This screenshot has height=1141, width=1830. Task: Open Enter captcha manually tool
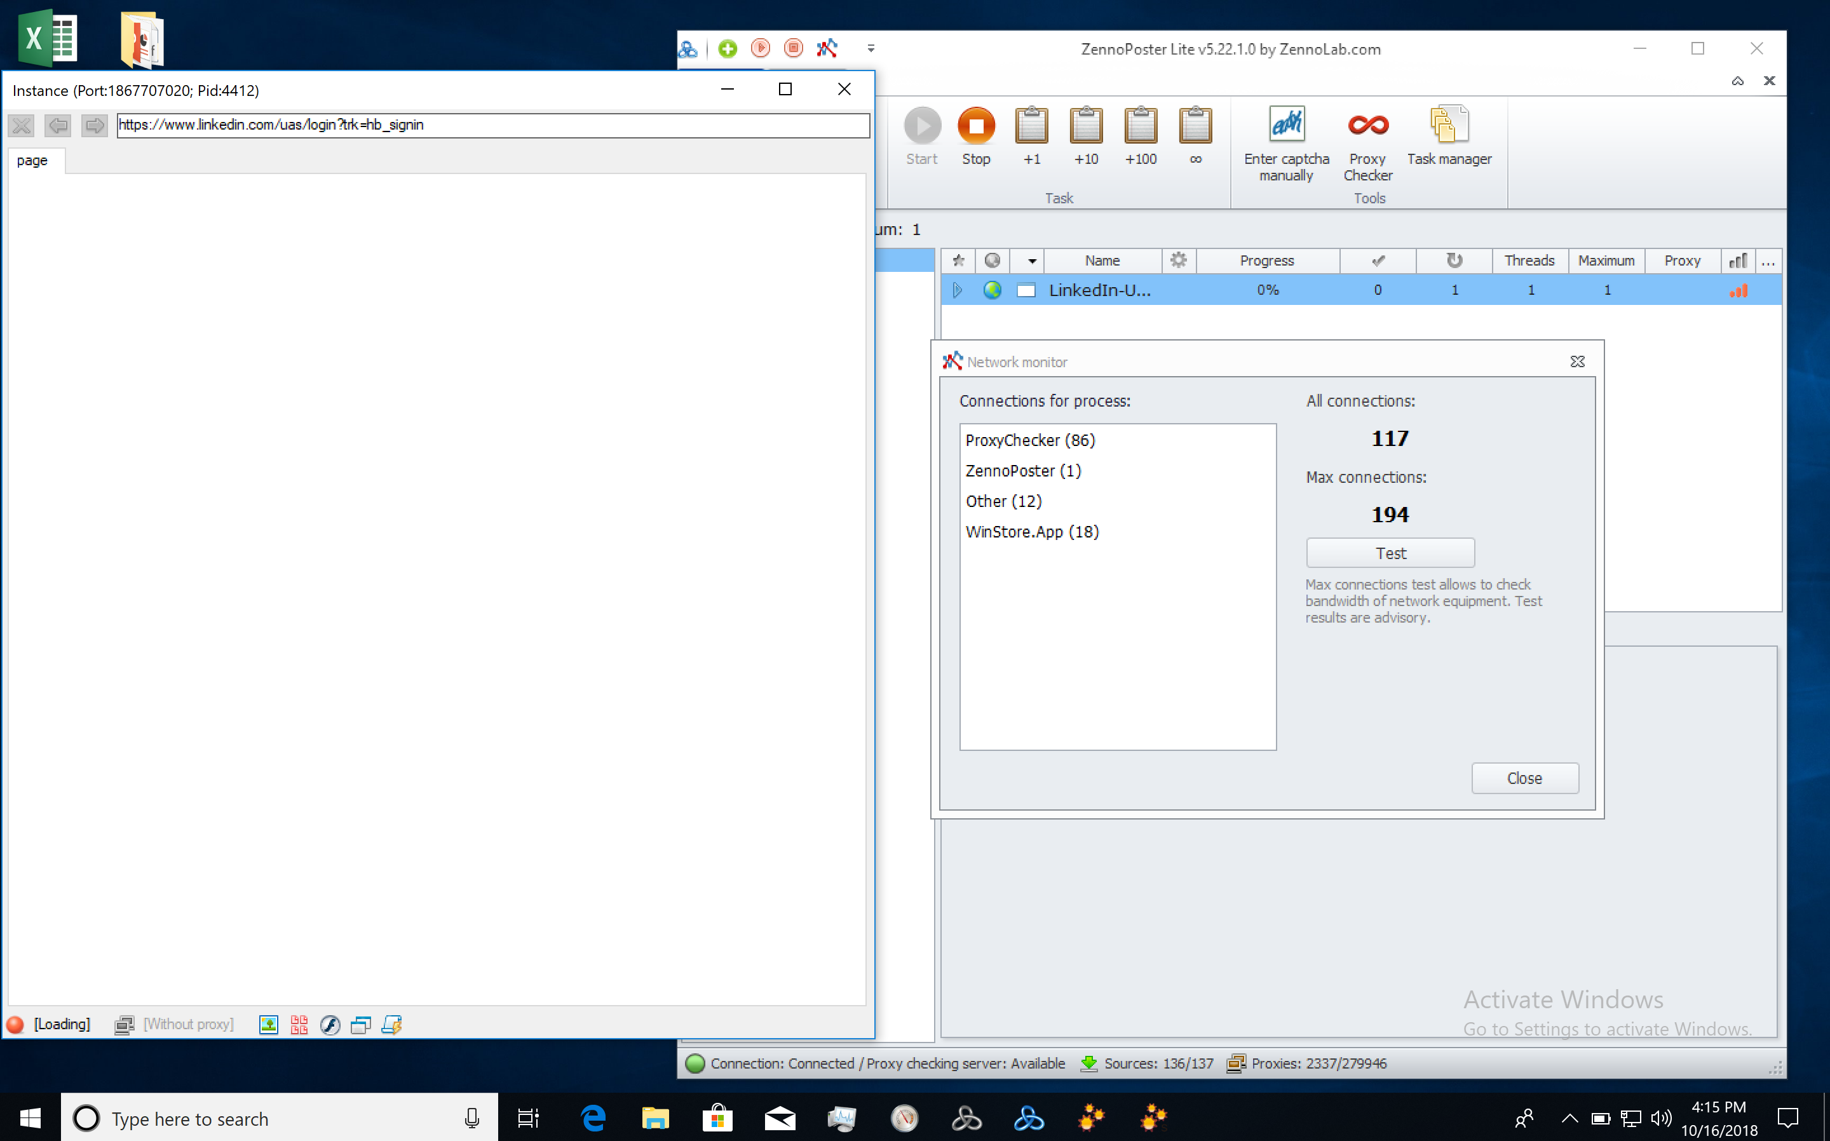(x=1286, y=144)
